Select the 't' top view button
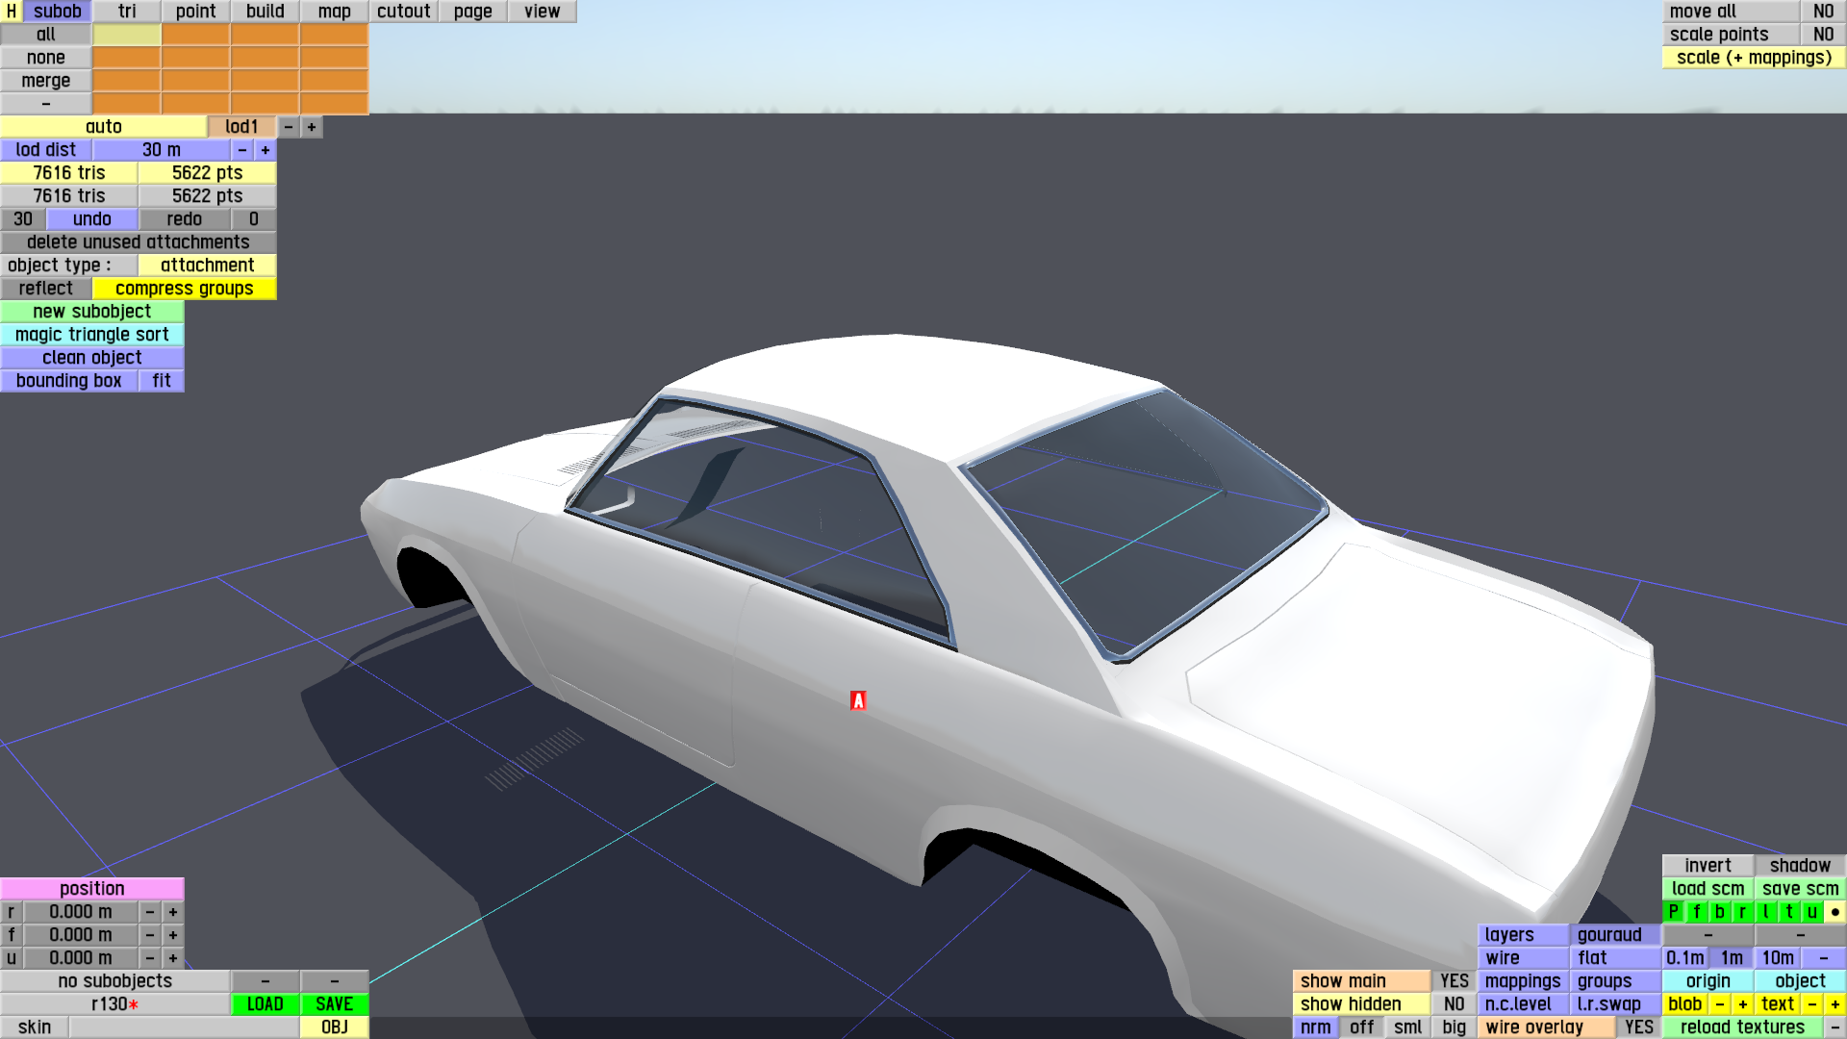Image resolution: width=1847 pixels, height=1039 pixels. tap(1788, 912)
